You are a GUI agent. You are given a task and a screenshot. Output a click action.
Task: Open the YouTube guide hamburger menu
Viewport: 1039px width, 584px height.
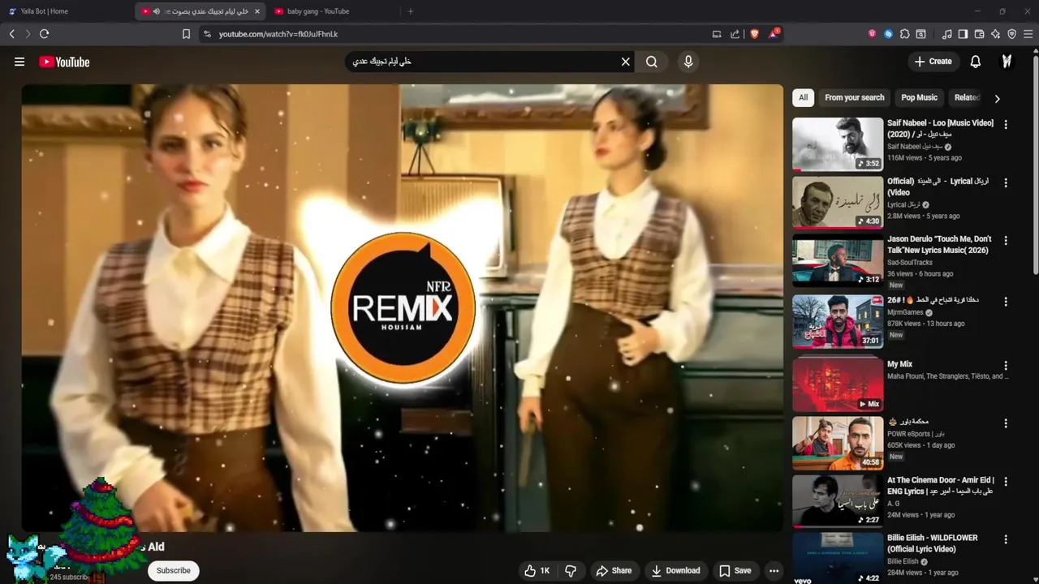tap(19, 62)
